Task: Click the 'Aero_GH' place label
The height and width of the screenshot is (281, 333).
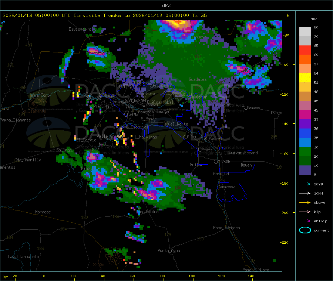Action: coord(221,174)
